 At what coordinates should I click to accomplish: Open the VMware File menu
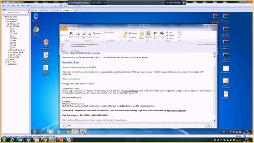(x=3, y=6)
